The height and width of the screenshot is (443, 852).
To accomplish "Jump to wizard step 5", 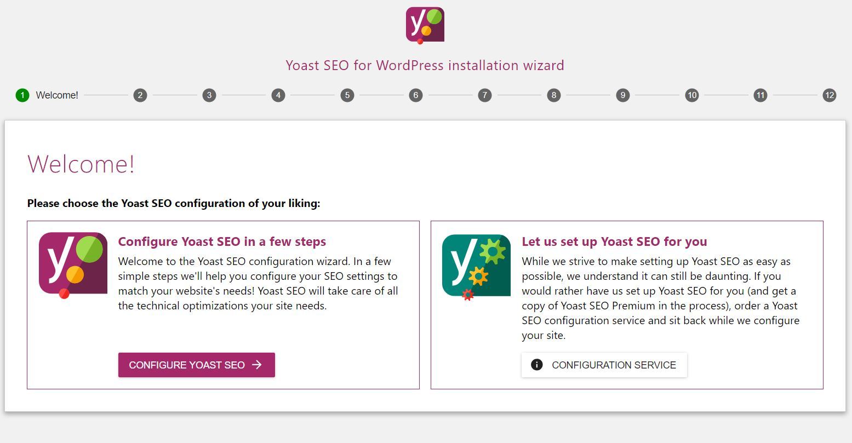I will coord(347,95).
